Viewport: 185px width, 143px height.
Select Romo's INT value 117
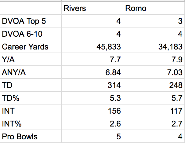pos(154,111)
